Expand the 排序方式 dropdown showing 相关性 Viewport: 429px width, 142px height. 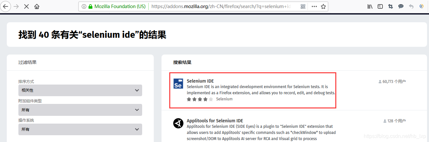point(80,90)
